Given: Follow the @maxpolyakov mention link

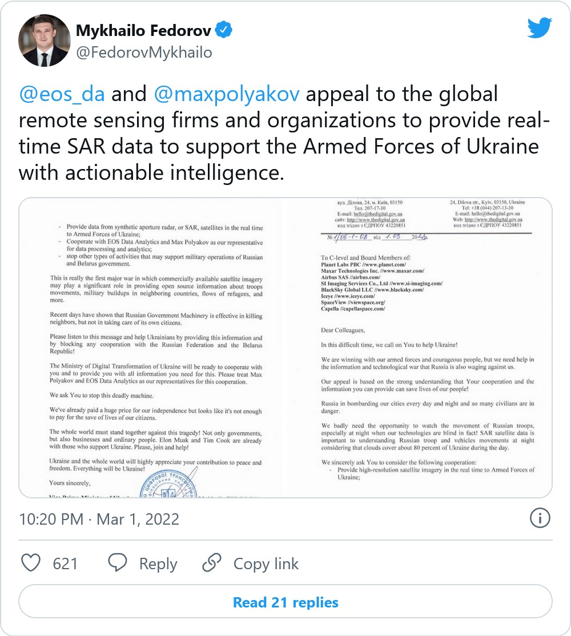Looking at the screenshot, I should click(x=227, y=94).
